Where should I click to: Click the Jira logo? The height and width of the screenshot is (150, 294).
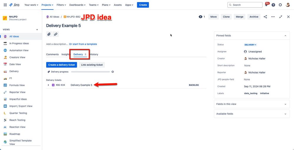click(14, 5)
